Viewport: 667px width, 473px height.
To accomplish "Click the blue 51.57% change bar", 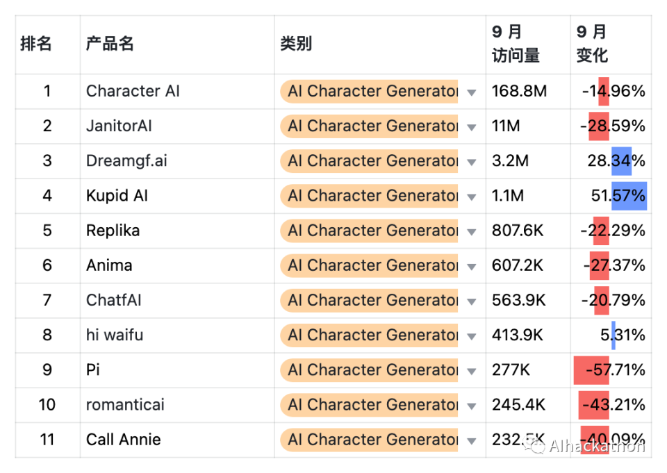I will [629, 196].
